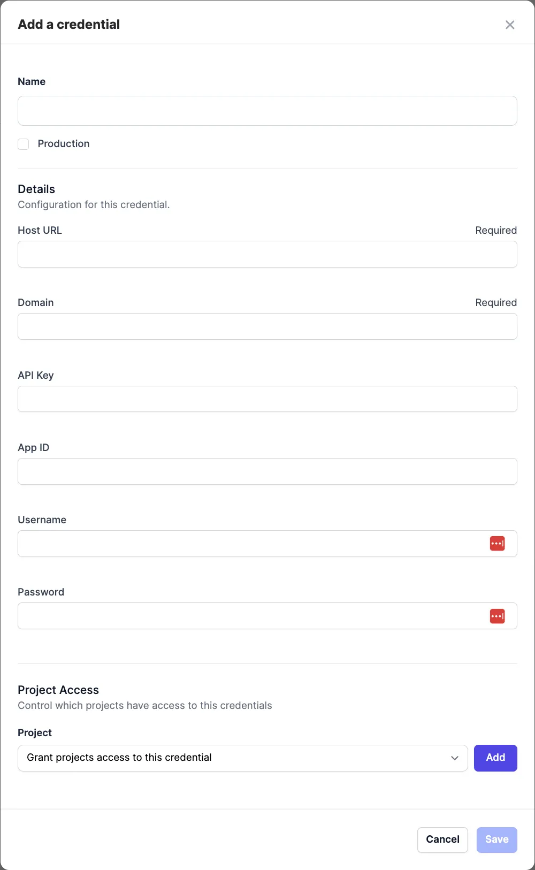The height and width of the screenshot is (870, 535).
Task: Click the Production checkbox label text
Action: [x=64, y=144]
